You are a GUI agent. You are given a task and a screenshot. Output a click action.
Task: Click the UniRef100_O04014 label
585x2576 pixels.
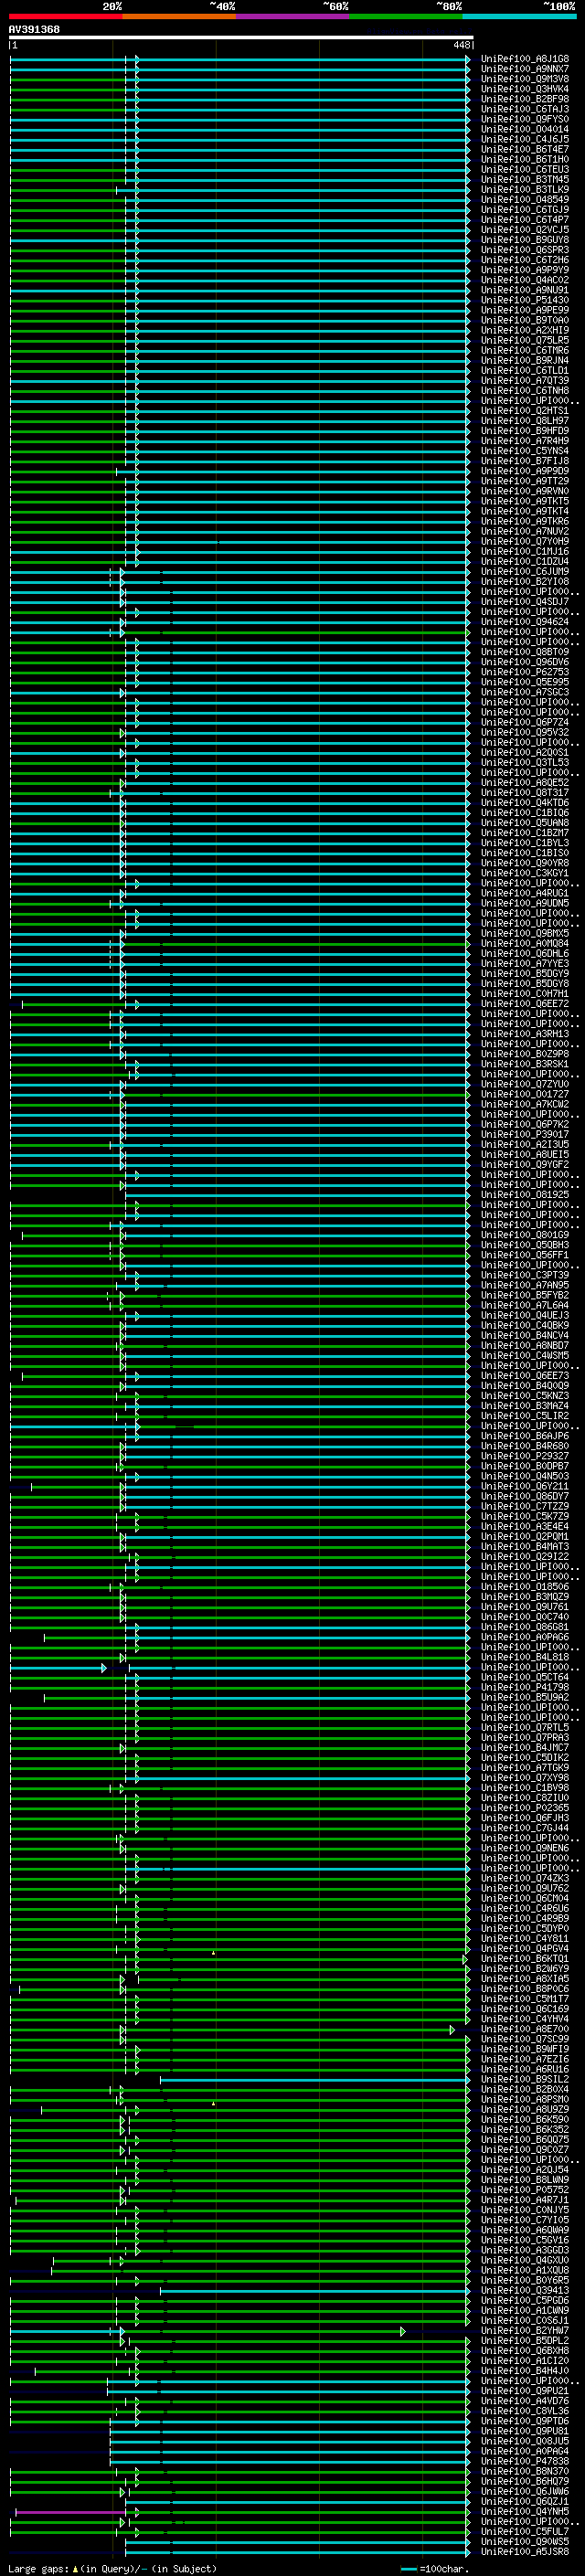[x=525, y=129]
